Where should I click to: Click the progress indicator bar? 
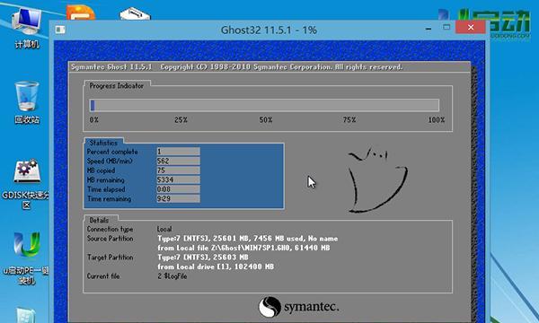(264, 105)
